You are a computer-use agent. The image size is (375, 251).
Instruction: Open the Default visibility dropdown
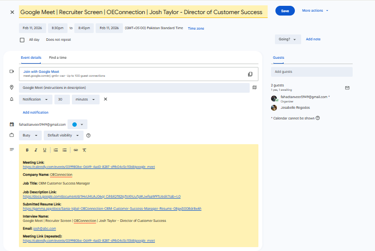[x=63, y=135]
